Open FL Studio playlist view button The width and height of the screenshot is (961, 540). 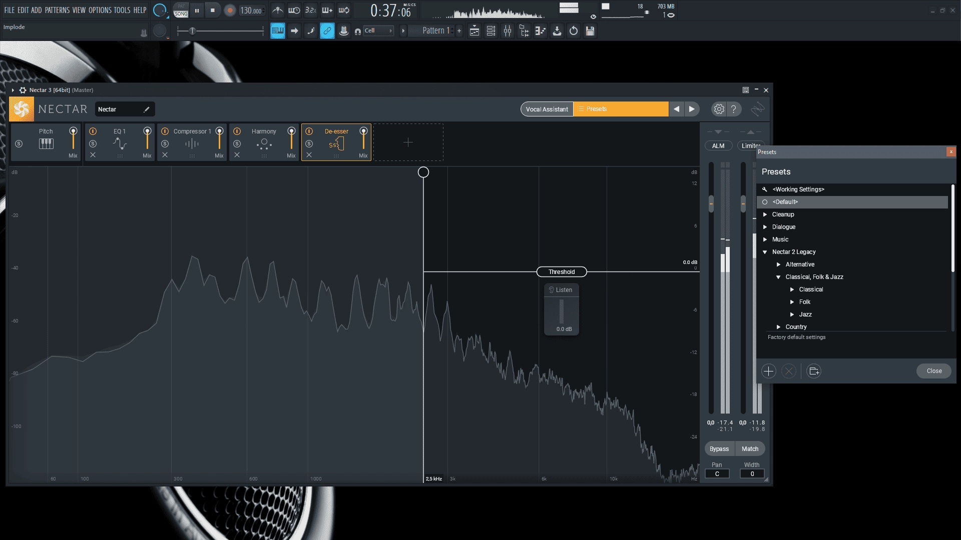point(474,31)
